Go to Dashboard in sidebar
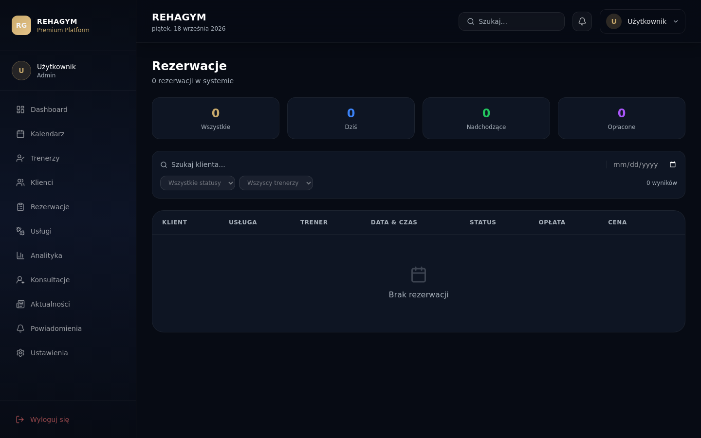Image resolution: width=701 pixels, height=438 pixels. pyautogui.click(x=68, y=109)
